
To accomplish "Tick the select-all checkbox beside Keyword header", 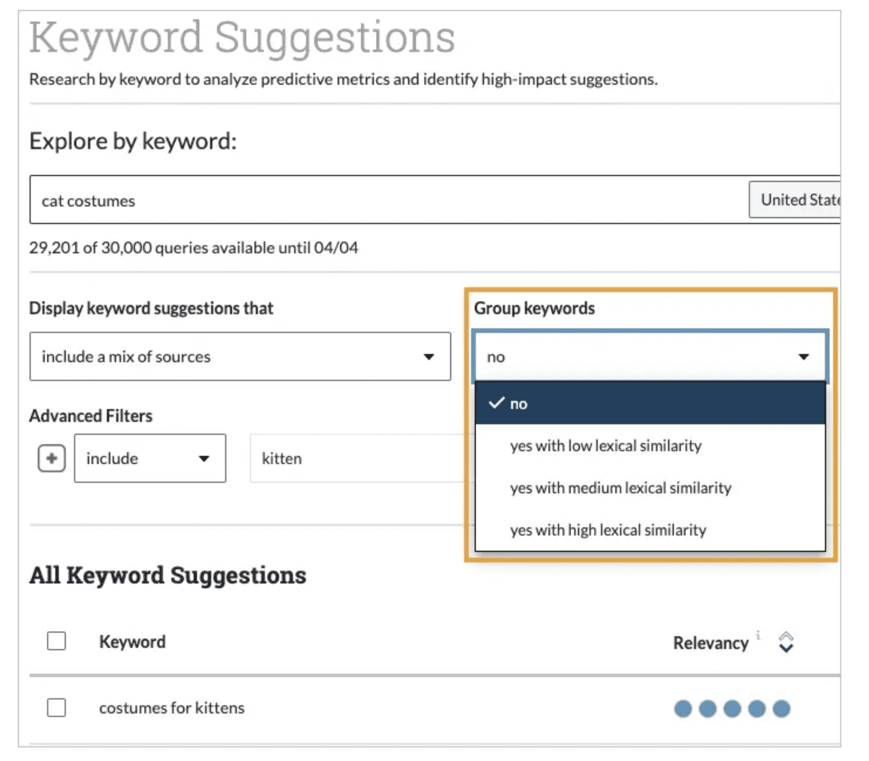I will 56,641.
